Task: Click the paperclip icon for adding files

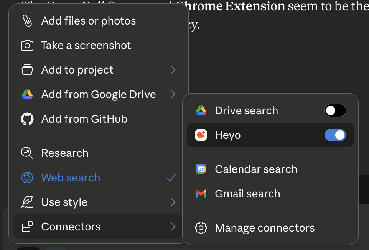Action: (x=27, y=21)
